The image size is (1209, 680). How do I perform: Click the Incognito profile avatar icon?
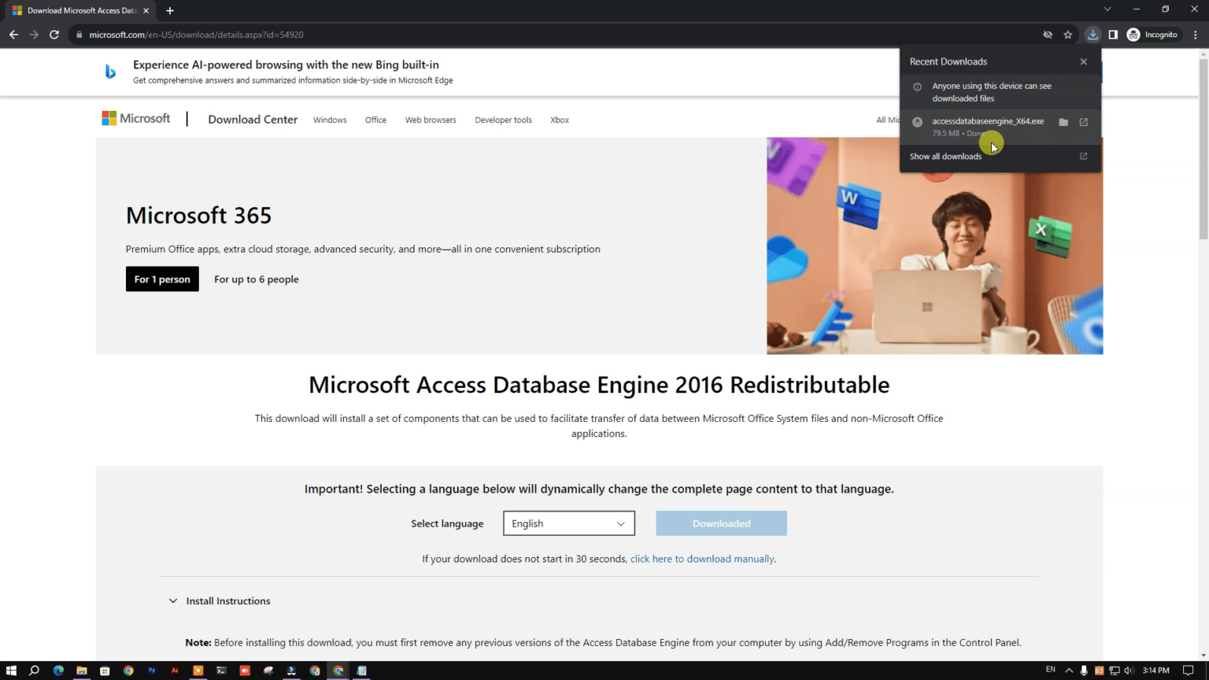pos(1133,35)
